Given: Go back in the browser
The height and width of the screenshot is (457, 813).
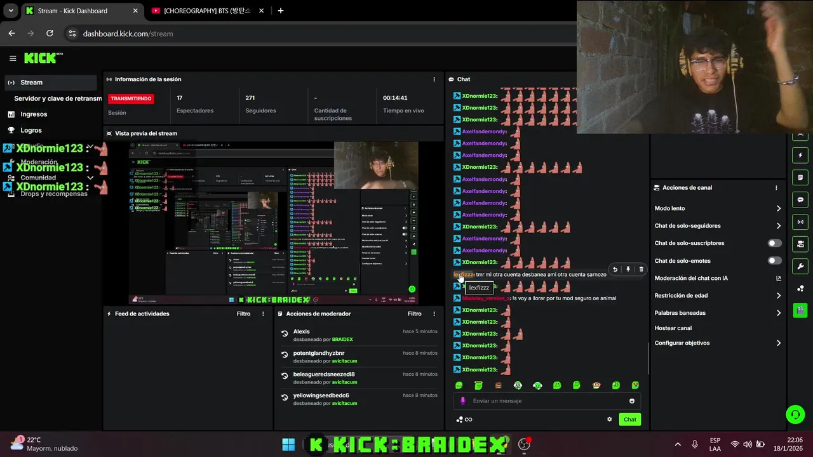Looking at the screenshot, I should (11, 34).
